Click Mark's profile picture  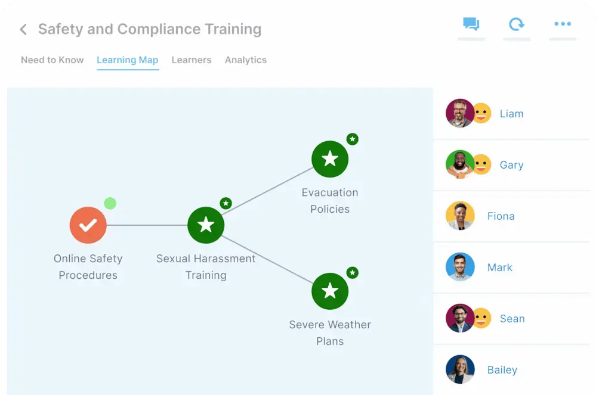(460, 267)
